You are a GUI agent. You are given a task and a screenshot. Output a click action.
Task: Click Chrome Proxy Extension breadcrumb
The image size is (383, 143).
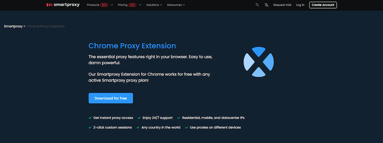pos(45,26)
